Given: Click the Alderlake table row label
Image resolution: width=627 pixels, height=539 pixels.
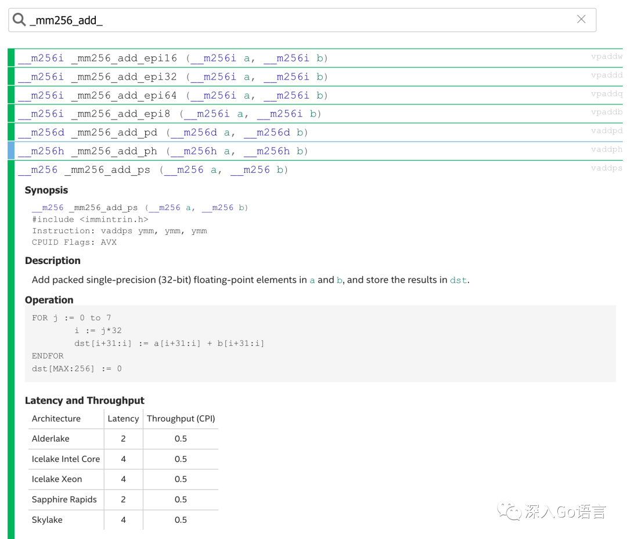Looking at the screenshot, I should pos(51,439).
